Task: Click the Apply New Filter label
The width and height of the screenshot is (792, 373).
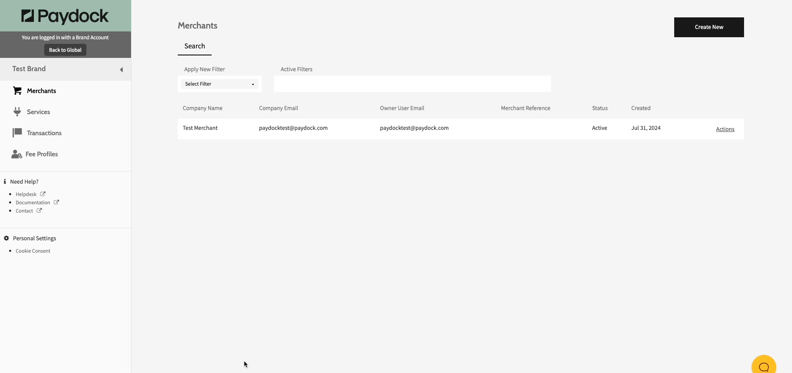Action: click(x=205, y=69)
